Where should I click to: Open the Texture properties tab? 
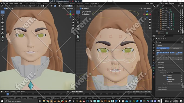click(x=154, y=77)
